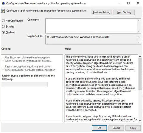Check Use BitLocker software-based encryption option
The height and width of the screenshot is (133, 143).
tap(3, 59)
